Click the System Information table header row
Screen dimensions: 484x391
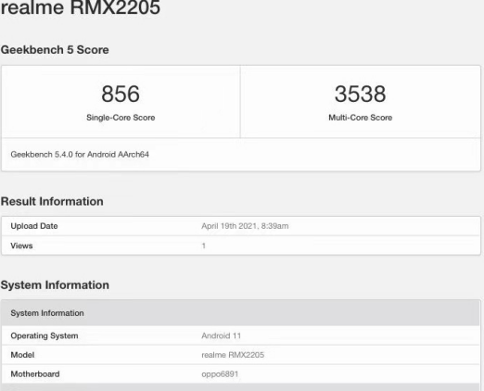click(241, 313)
